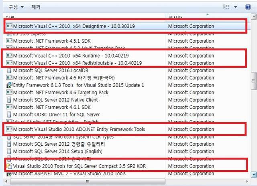Select SQL Server 2012 명령줄 유틸리티 entry
The height and width of the screenshot is (186, 257).
(59, 144)
